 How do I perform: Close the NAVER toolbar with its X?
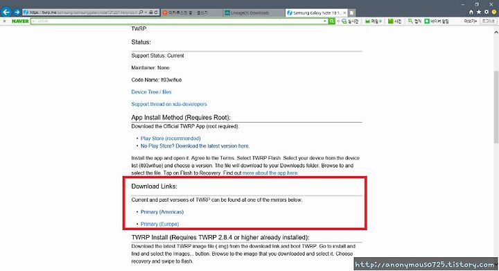click(x=4, y=21)
